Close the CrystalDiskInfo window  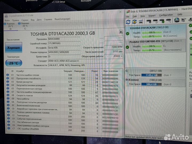120,12
